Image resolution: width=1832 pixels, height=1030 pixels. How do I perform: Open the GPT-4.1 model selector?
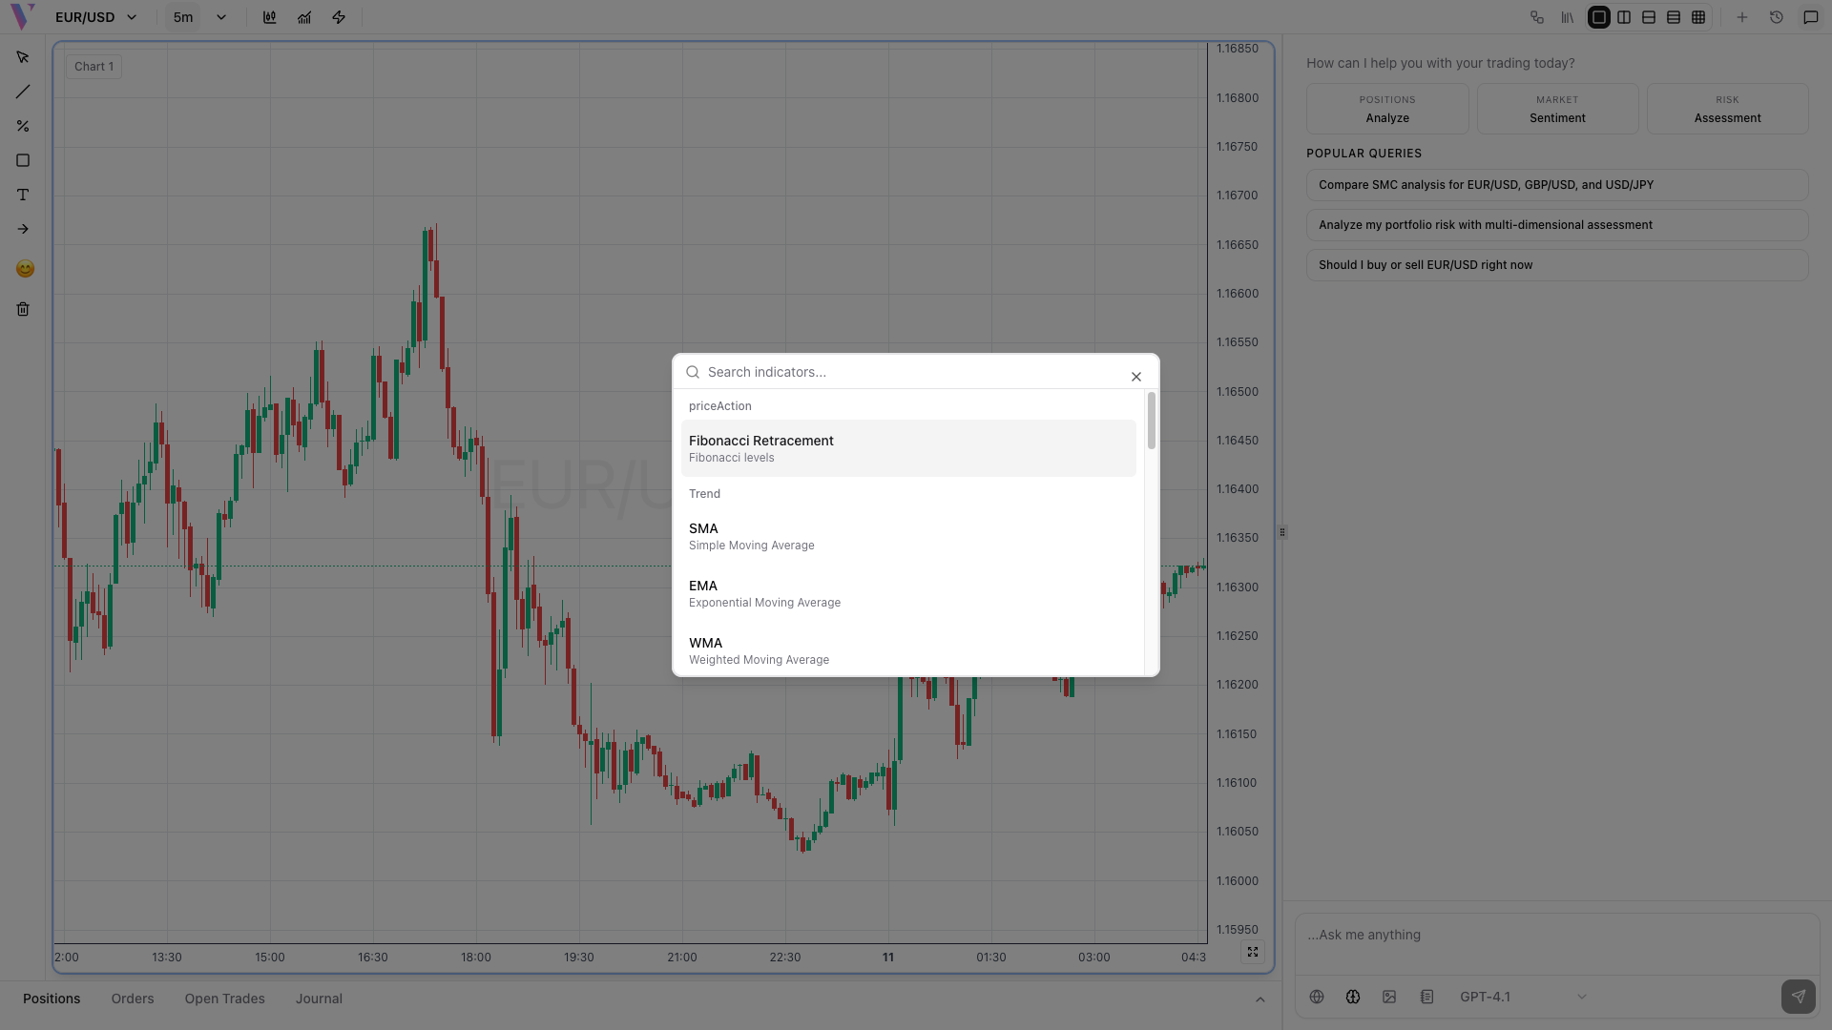pyautogui.click(x=1522, y=997)
